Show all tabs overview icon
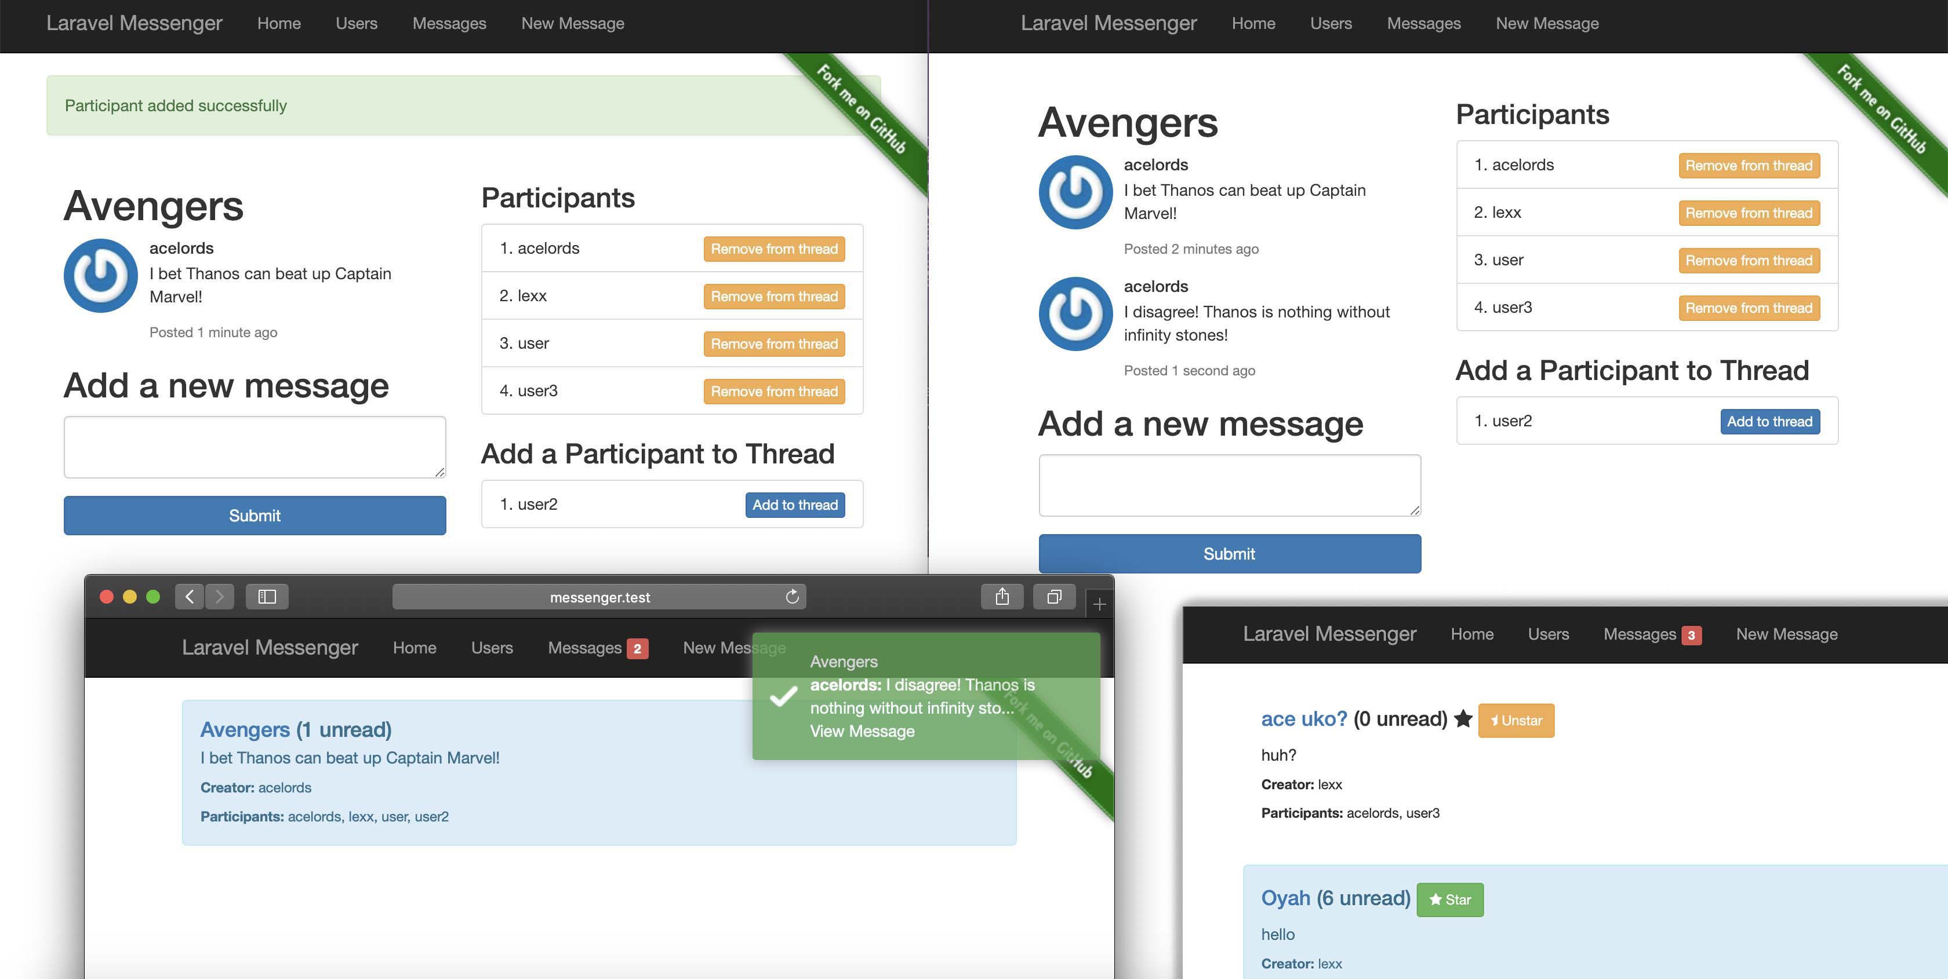This screenshot has width=1948, height=979. click(x=1053, y=597)
